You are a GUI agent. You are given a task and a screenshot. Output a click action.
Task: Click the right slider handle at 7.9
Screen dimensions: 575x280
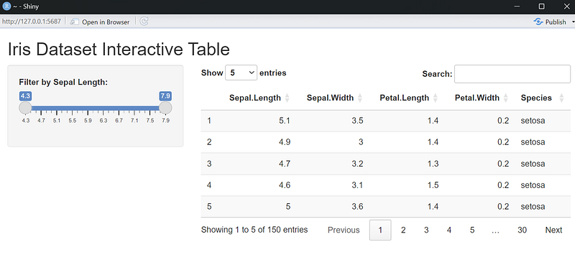coord(165,108)
